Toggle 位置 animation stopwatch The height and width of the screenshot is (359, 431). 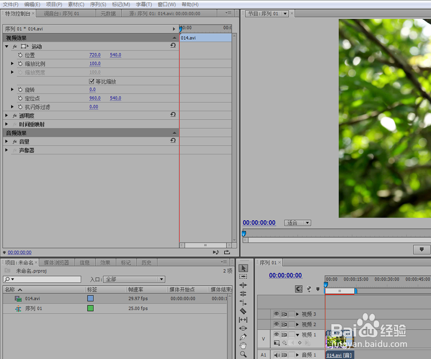click(x=20, y=55)
